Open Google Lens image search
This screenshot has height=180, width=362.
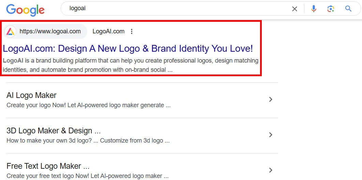pyautogui.click(x=331, y=9)
